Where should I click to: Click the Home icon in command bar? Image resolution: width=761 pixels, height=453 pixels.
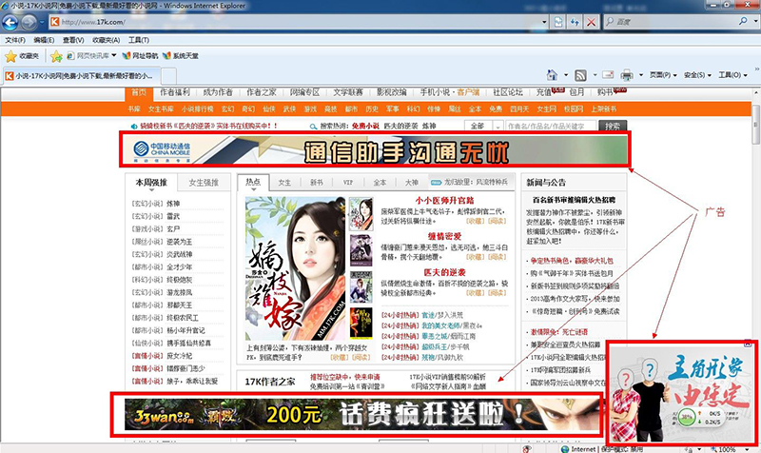click(x=552, y=75)
